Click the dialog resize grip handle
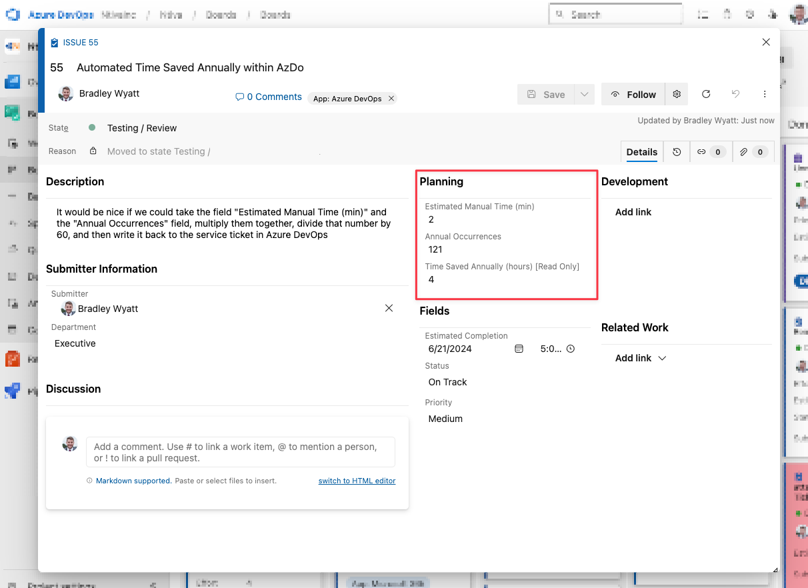The height and width of the screenshot is (588, 808). pyautogui.click(x=775, y=569)
